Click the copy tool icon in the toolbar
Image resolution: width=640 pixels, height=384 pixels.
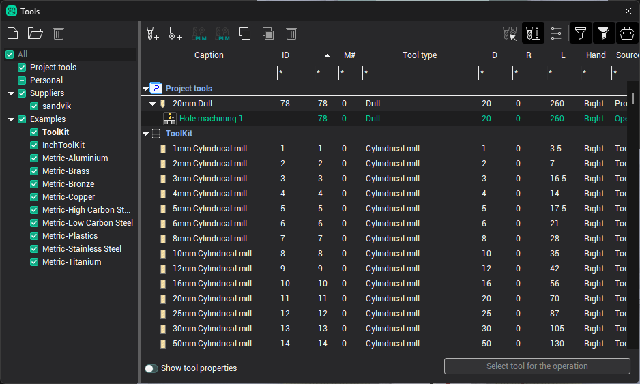click(x=245, y=33)
